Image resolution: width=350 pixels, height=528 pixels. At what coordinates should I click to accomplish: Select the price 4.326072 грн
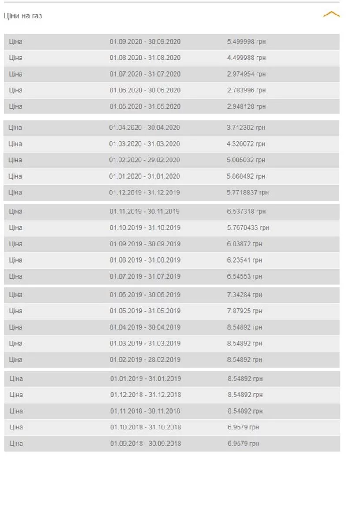tap(246, 144)
